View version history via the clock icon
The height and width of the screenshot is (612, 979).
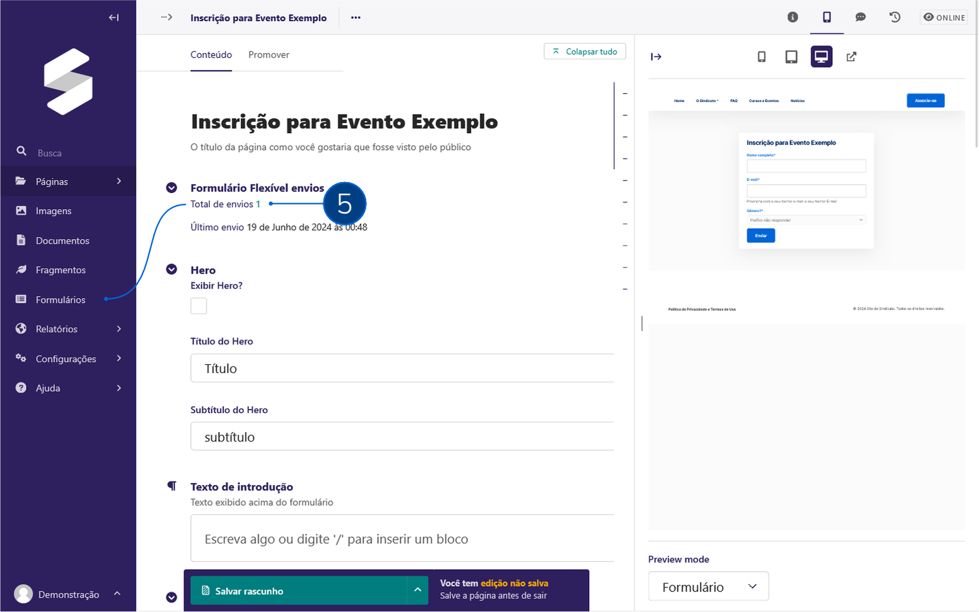point(895,17)
